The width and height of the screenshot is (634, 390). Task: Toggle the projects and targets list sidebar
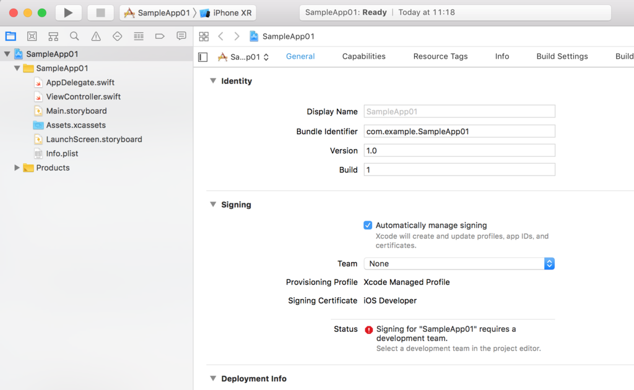point(203,57)
